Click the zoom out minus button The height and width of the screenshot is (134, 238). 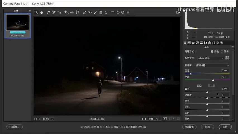coord(35,119)
